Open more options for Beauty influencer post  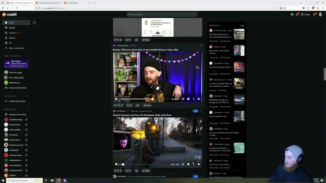[201, 45]
